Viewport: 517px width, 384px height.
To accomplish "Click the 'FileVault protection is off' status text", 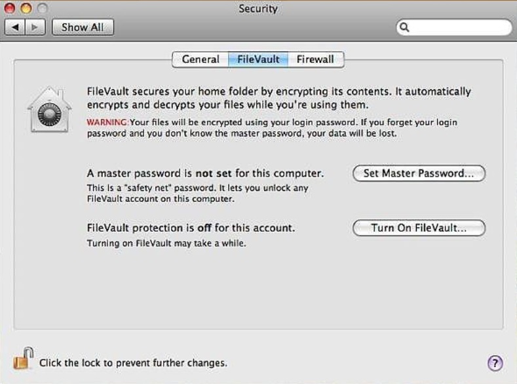I will click(x=191, y=228).
